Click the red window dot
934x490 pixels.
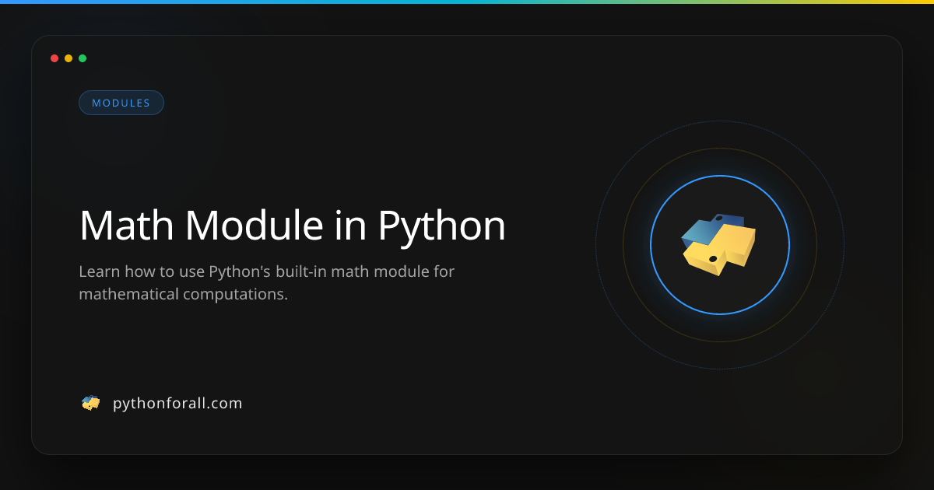pyautogui.click(x=54, y=58)
